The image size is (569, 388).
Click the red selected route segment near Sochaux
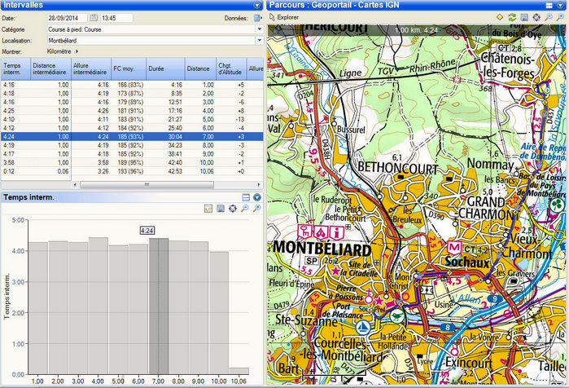[460, 272]
